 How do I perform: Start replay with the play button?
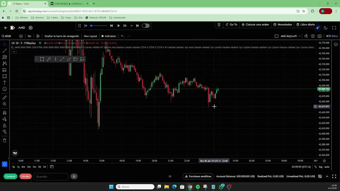pos(118,26)
